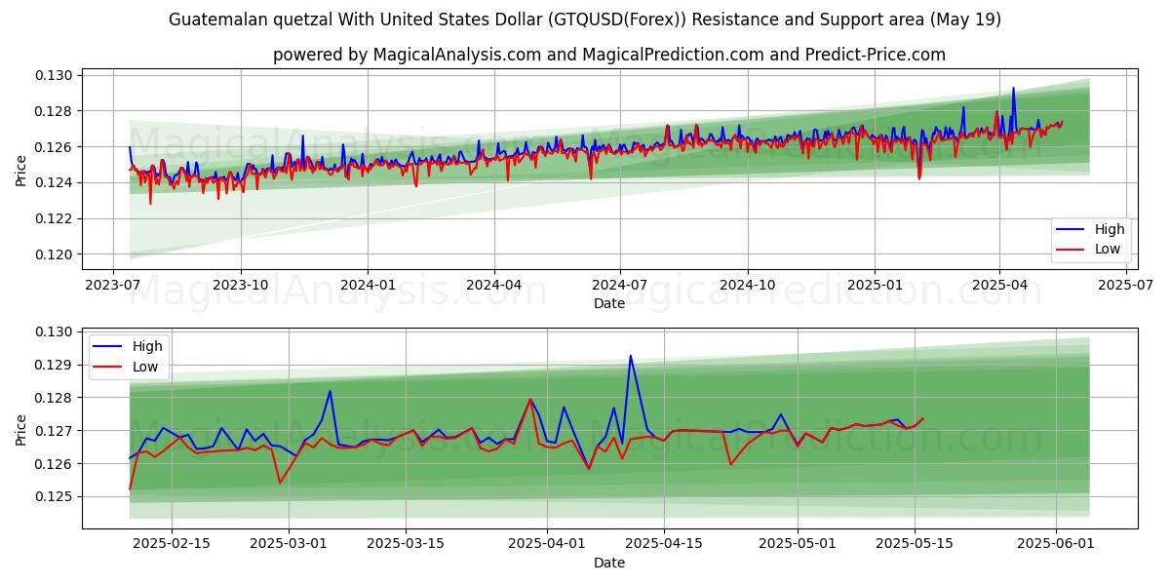Click the 2025-01 tick label

click(875, 285)
